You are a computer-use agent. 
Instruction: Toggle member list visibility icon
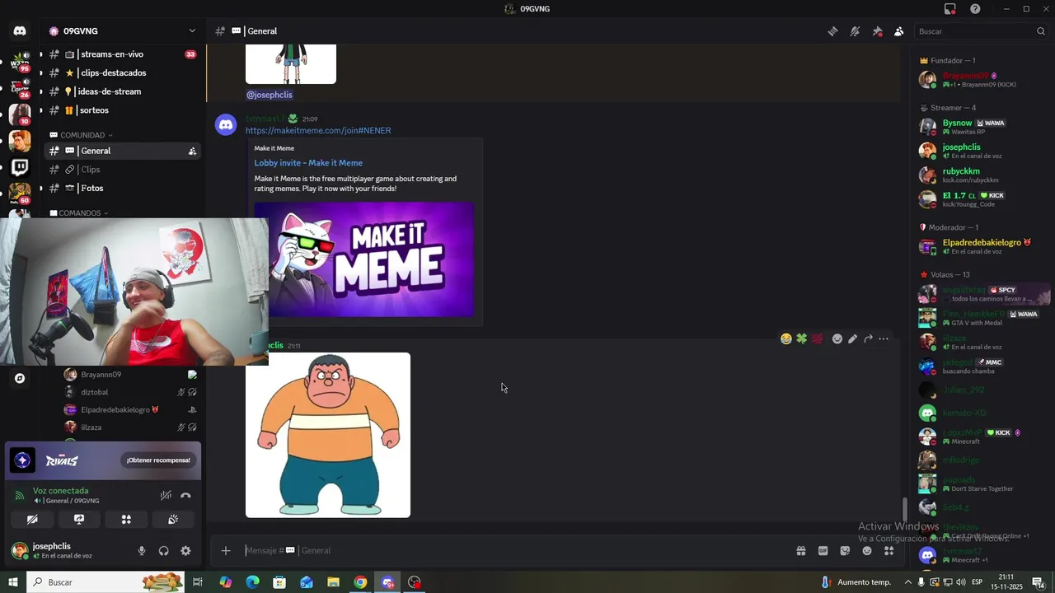(x=898, y=31)
